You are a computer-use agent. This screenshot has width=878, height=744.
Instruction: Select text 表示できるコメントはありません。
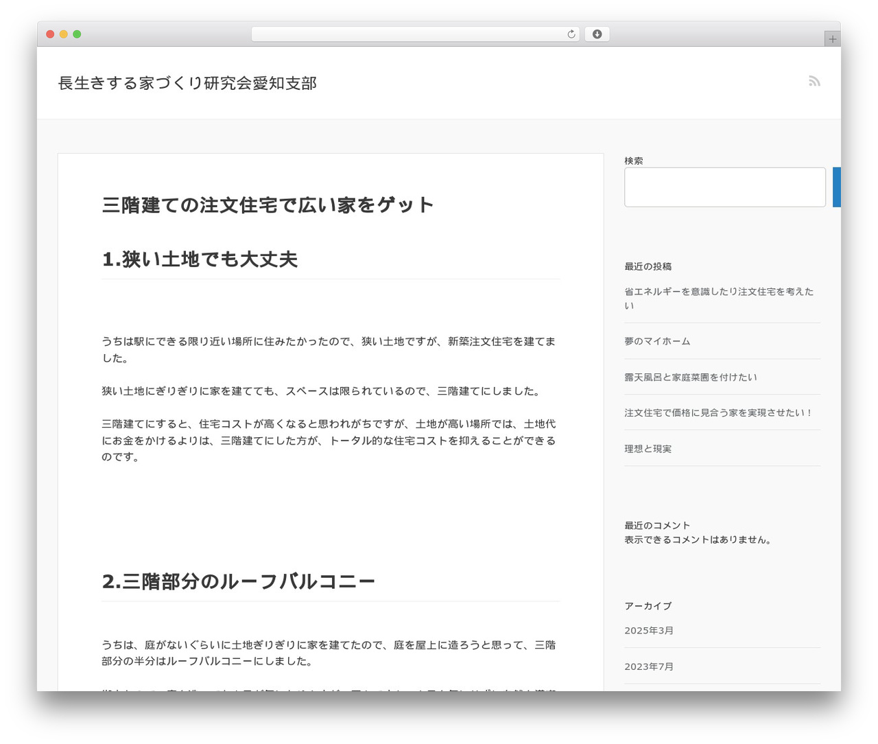(700, 539)
